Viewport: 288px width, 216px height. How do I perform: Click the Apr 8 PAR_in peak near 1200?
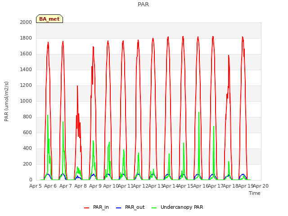pyautogui.click(x=77, y=86)
